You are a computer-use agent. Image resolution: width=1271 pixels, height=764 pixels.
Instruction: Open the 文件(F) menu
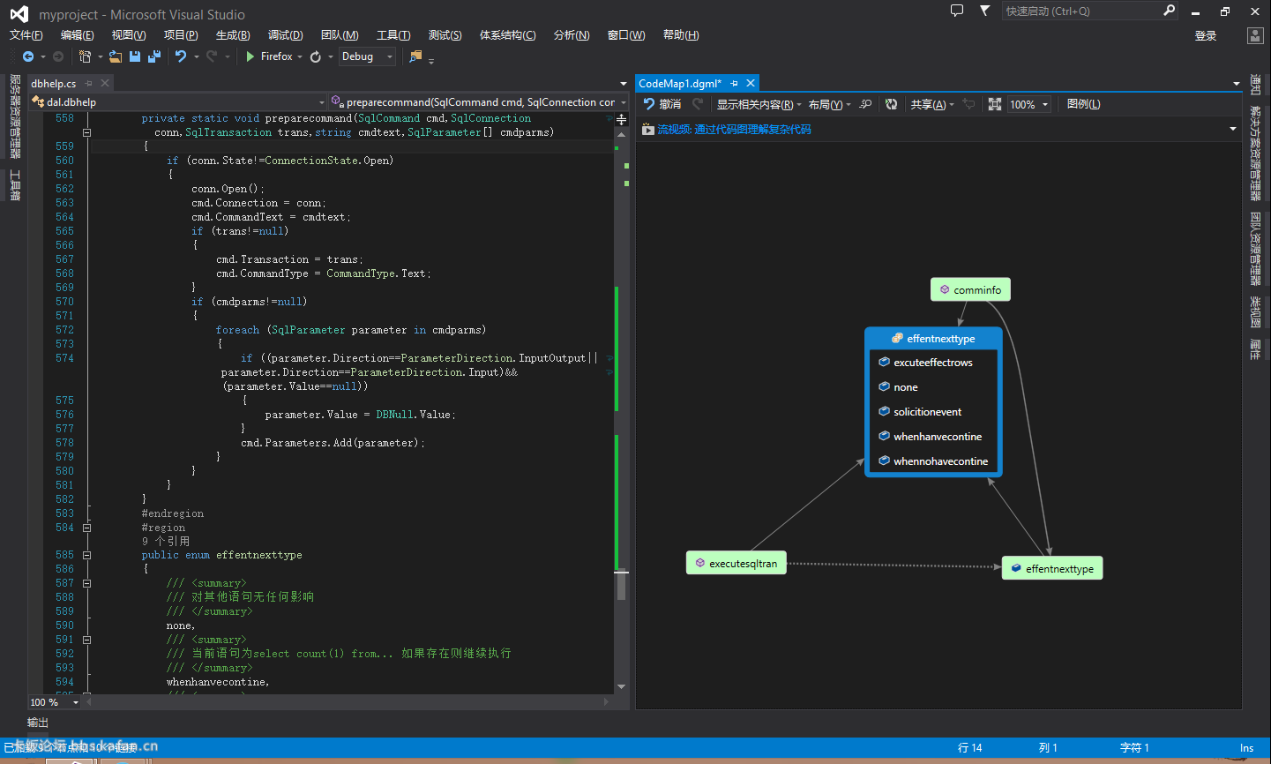point(26,35)
